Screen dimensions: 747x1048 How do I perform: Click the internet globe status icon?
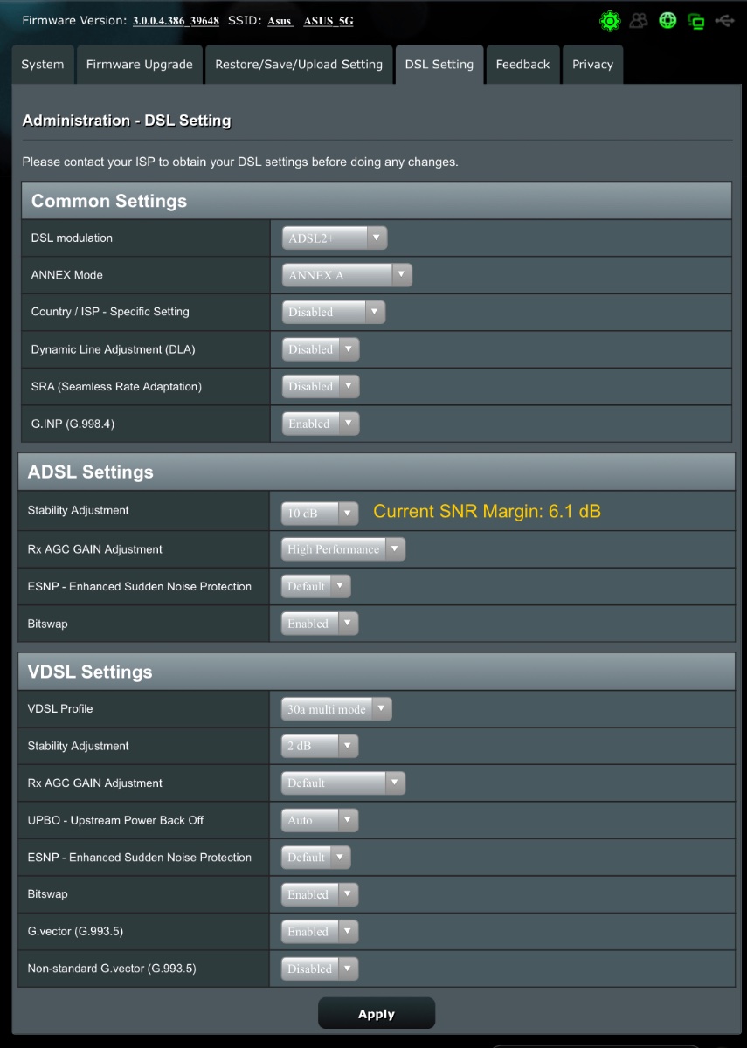point(667,21)
